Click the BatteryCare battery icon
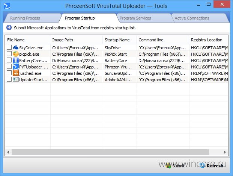The height and width of the screenshot is (176, 233). (x=16, y=60)
